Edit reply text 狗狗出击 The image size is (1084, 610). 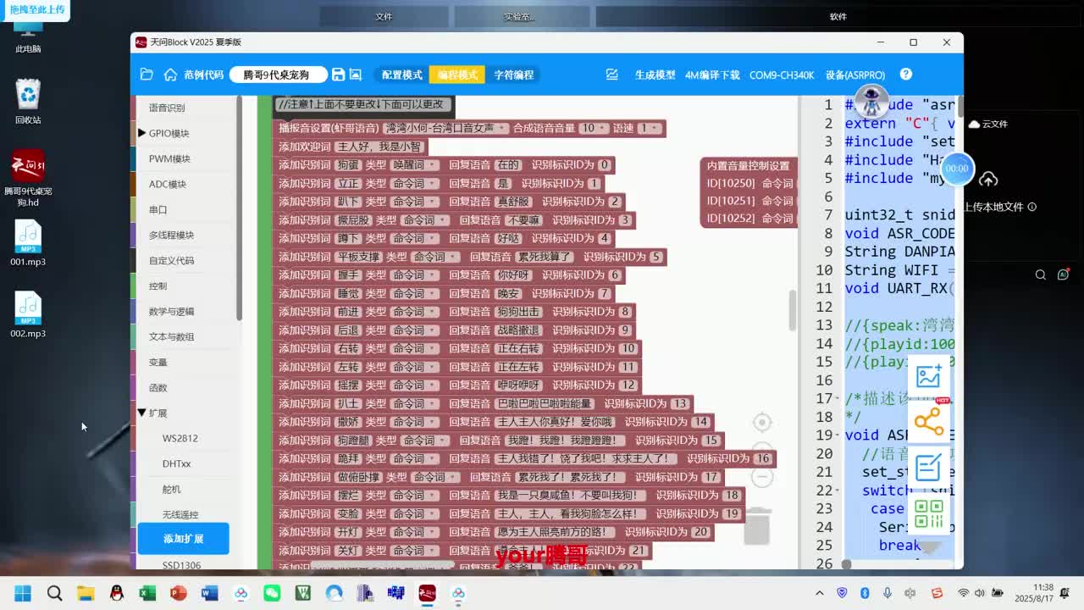[x=517, y=312]
